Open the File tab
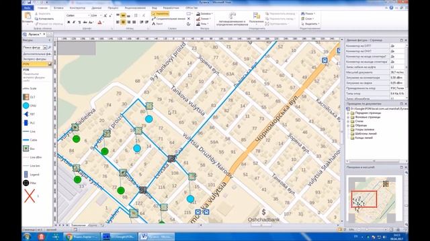This screenshot has height=241, width=430. click(27, 8)
